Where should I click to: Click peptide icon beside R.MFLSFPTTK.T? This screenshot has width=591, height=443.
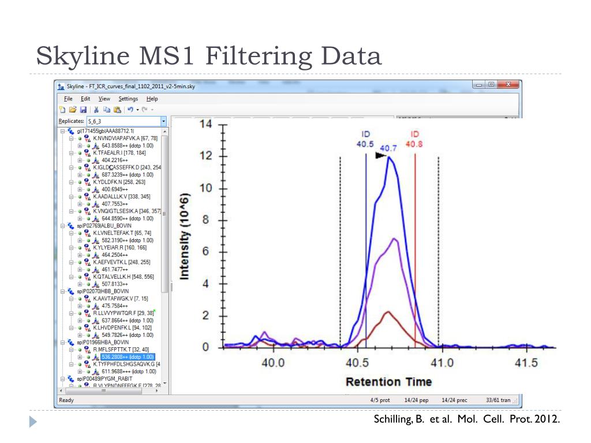point(88,350)
